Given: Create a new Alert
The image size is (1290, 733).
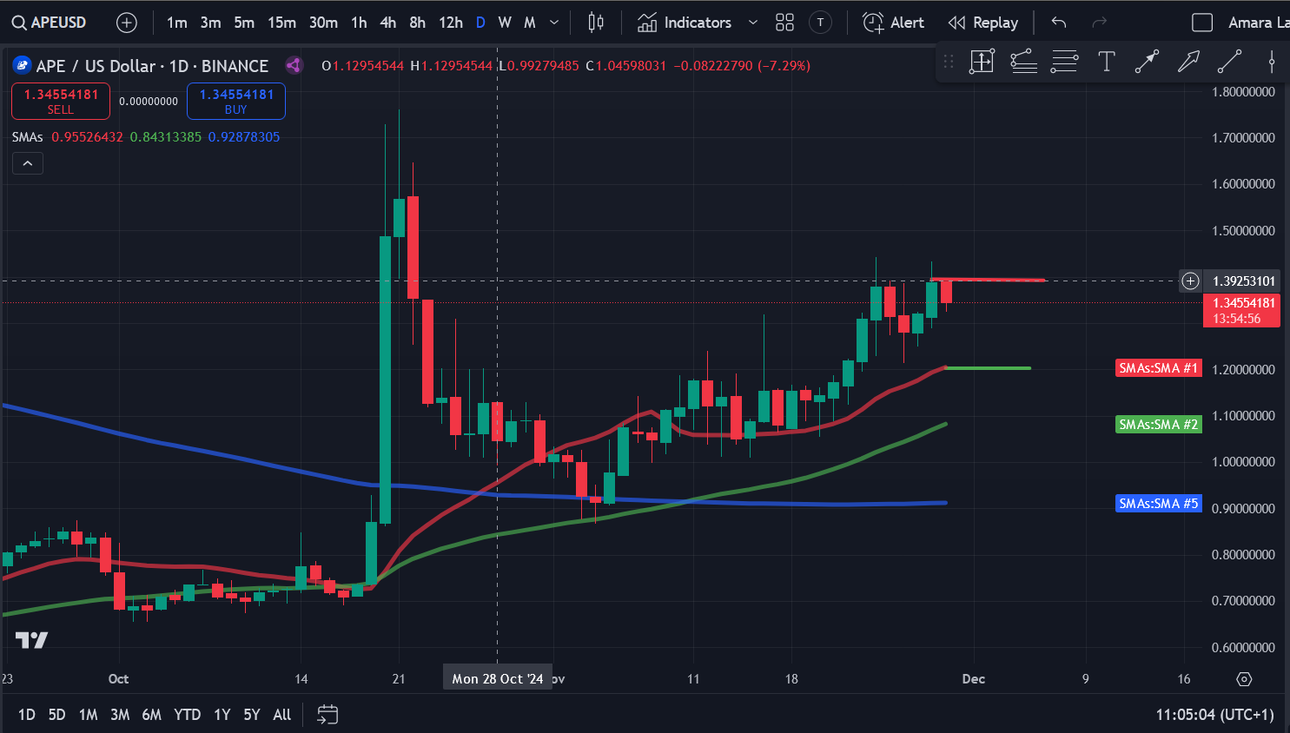Looking at the screenshot, I should pyautogui.click(x=893, y=23).
